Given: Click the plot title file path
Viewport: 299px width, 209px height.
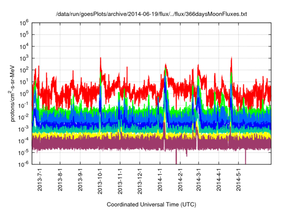Looking at the screenshot, I should [x=151, y=14].
